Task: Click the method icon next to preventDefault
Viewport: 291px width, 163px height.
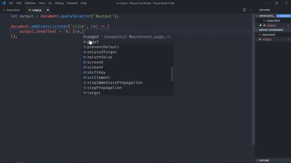Action: (x=85, y=47)
